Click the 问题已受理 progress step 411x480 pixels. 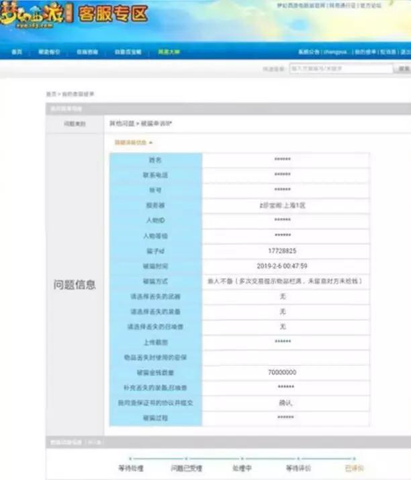pos(186,468)
